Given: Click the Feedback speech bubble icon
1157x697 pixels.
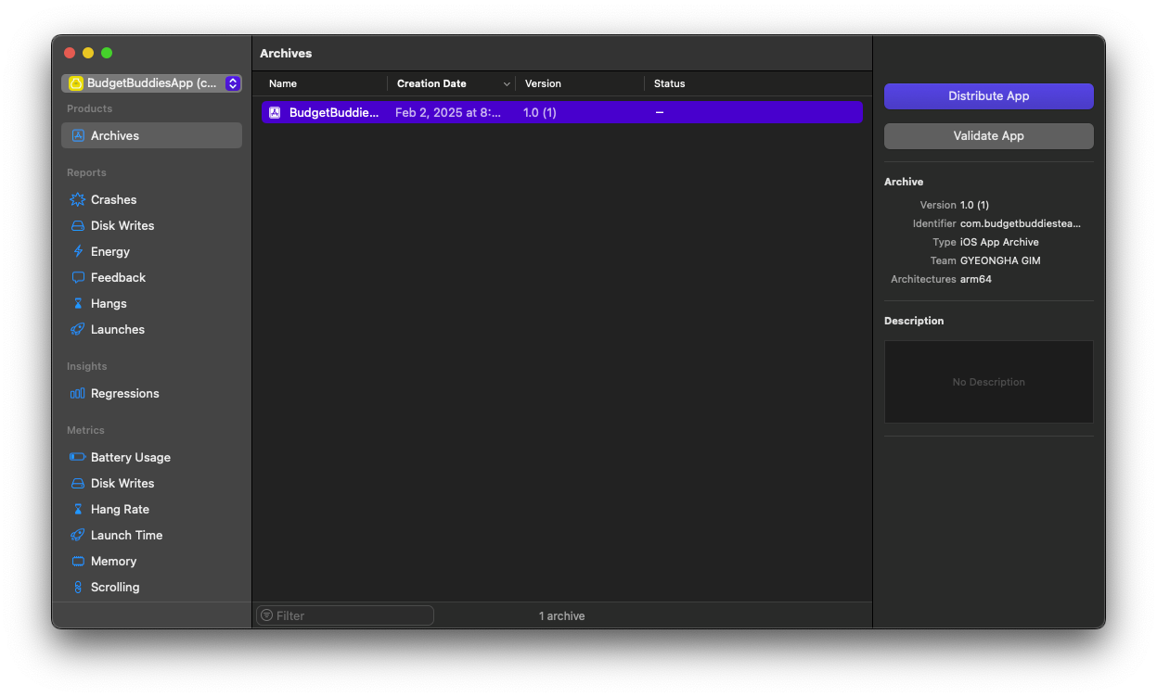Looking at the screenshot, I should coord(78,277).
